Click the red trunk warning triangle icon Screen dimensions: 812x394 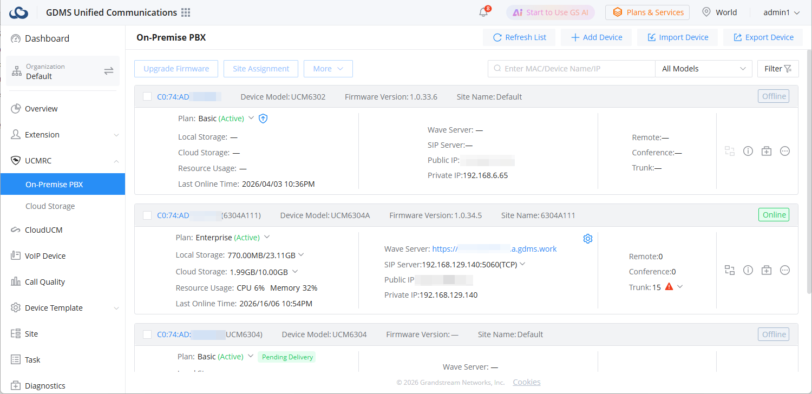[x=669, y=287]
